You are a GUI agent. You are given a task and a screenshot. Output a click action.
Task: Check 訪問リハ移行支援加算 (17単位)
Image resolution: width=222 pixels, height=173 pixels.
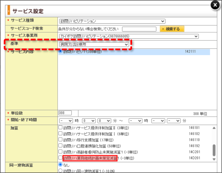(60, 139)
